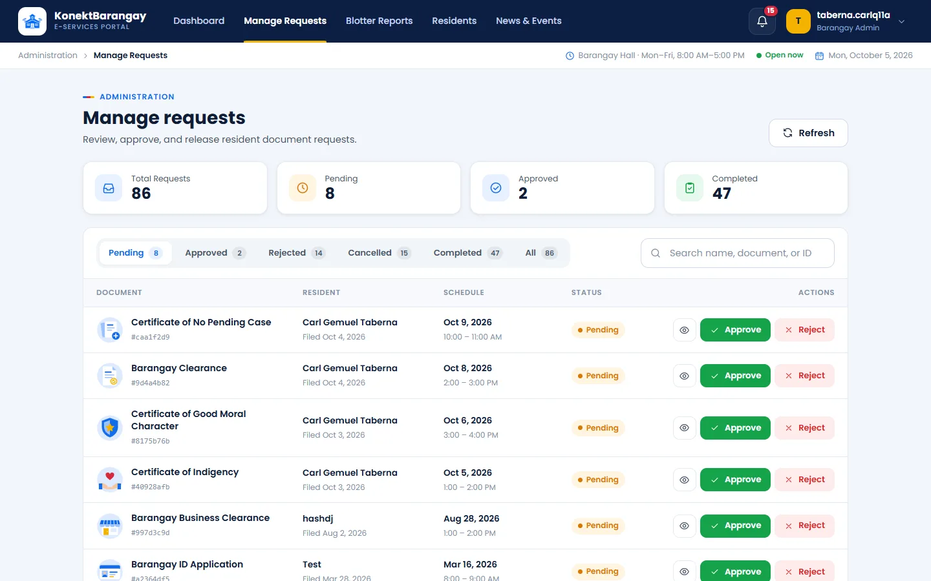
Task: Click the DOCUMENT column header
Action: [x=119, y=292]
